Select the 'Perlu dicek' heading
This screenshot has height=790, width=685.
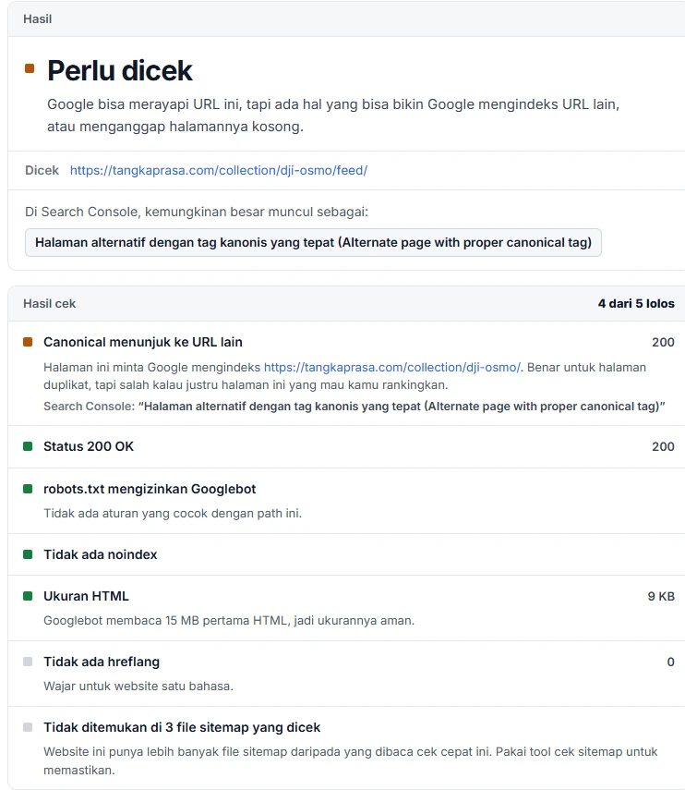point(120,70)
